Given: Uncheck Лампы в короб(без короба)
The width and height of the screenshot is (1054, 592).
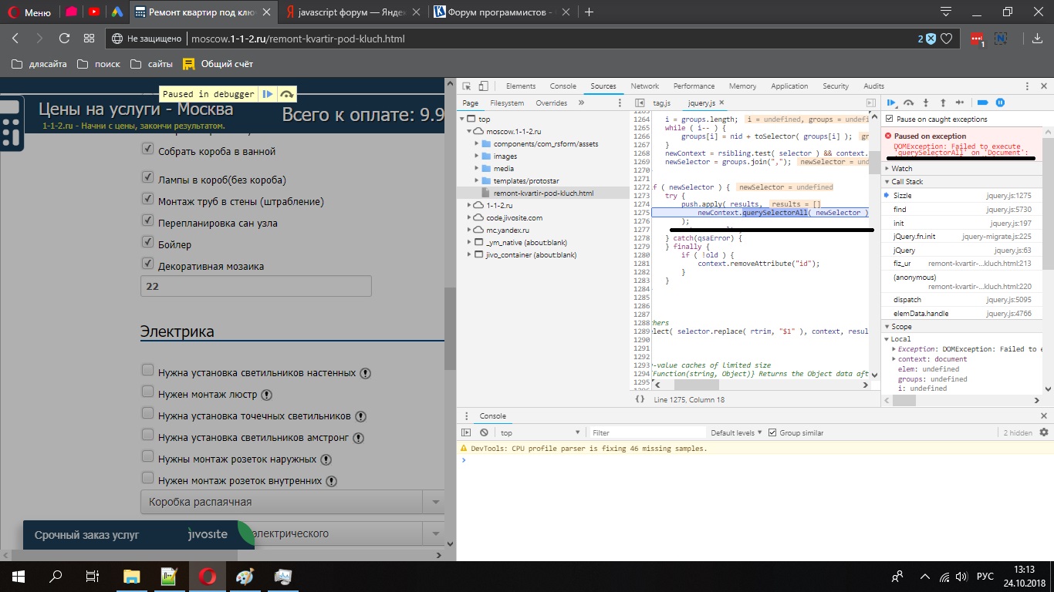Looking at the screenshot, I should [x=147, y=178].
